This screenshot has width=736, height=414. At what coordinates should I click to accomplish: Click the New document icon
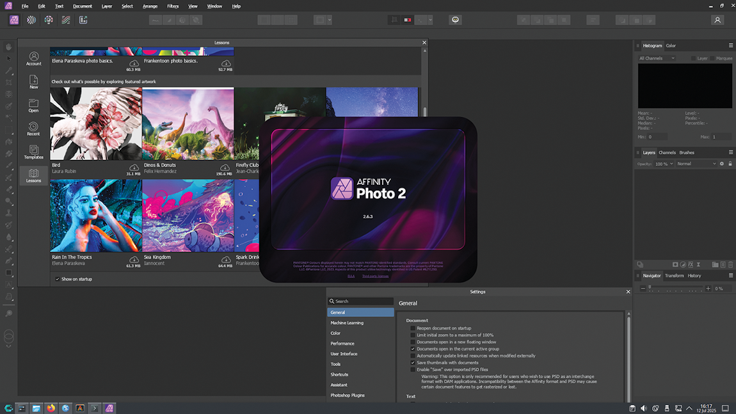(x=33, y=81)
